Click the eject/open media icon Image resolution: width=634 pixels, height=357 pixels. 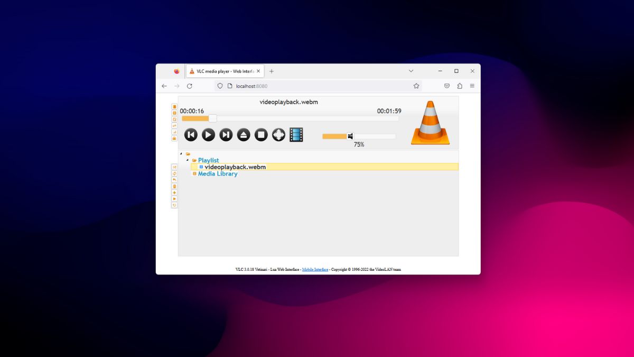243,134
